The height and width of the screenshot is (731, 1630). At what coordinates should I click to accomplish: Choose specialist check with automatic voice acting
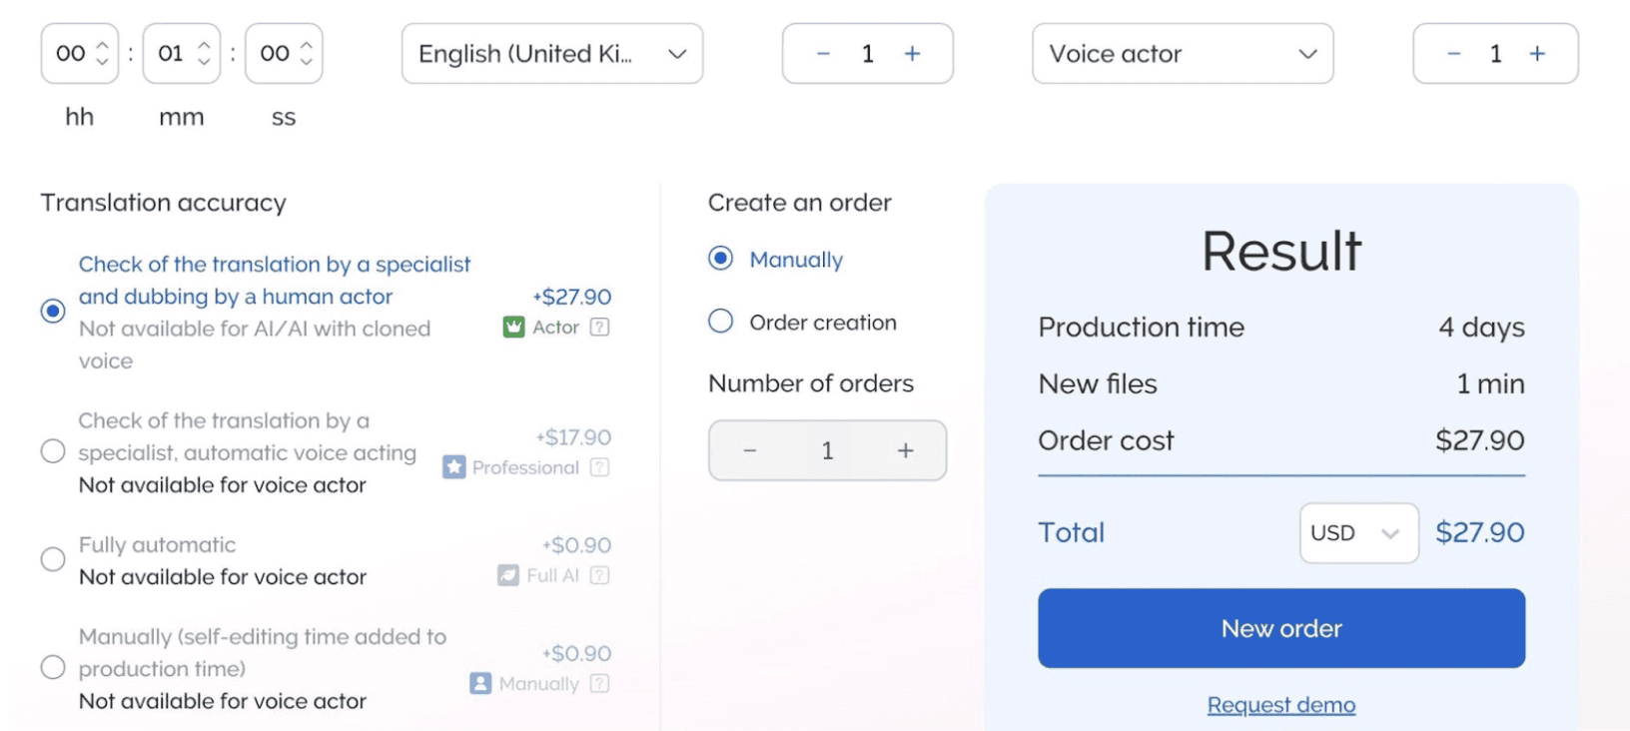(53, 451)
